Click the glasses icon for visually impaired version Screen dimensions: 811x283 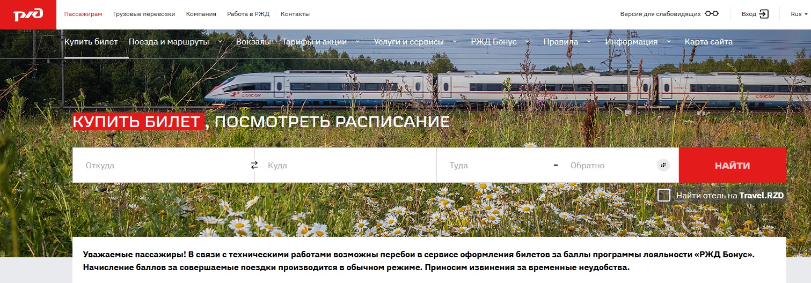(712, 14)
